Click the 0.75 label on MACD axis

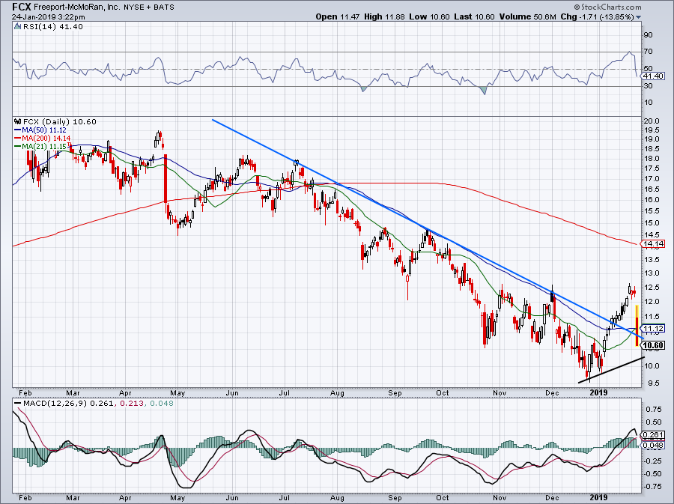point(654,409)
